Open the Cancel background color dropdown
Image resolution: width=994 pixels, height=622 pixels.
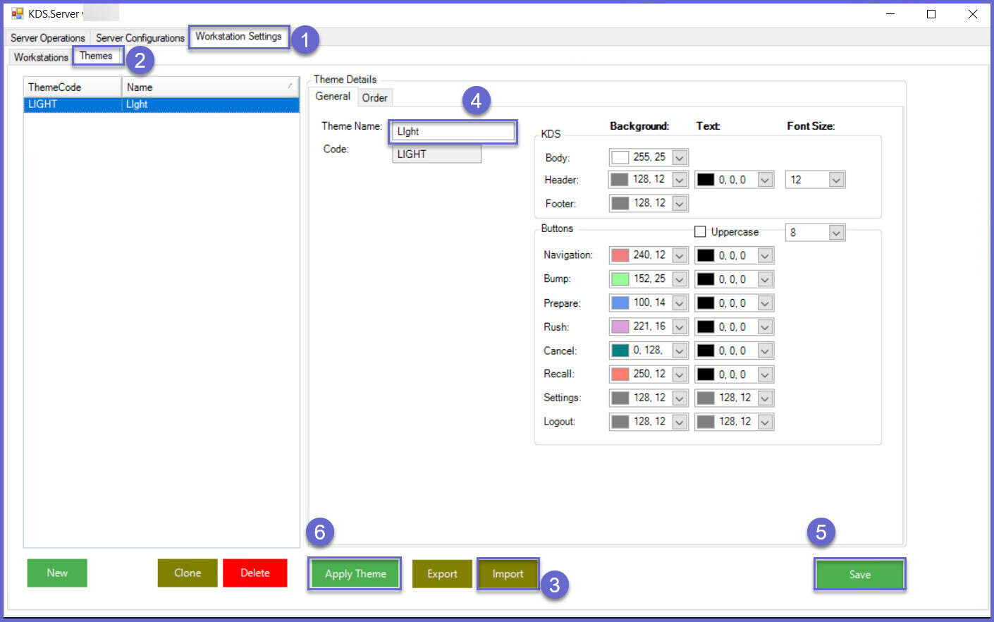tap(680, 351)
